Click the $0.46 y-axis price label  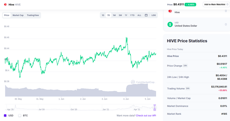tap(7, 37)
